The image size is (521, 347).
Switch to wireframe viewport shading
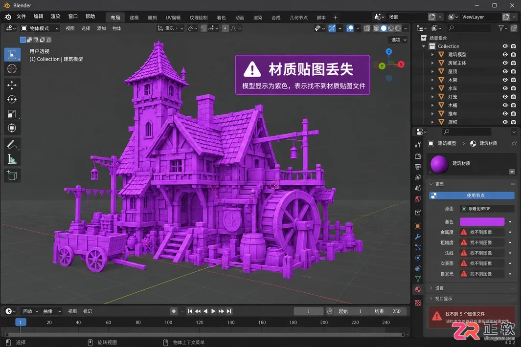(x=377, y=28)
